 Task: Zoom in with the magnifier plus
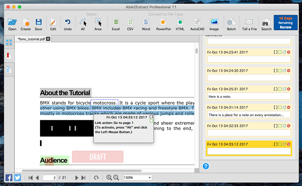point(109,178)
